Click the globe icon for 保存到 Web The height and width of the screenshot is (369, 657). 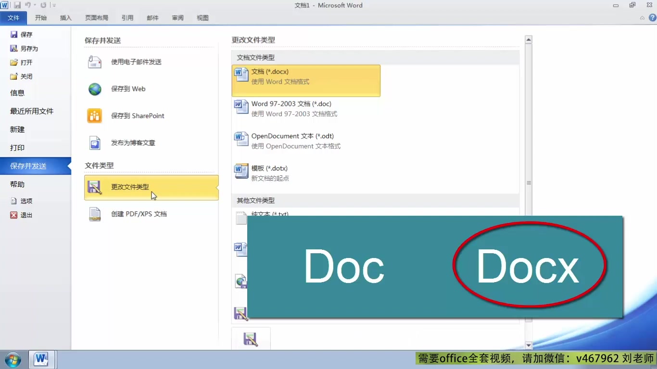pos(95,89)
